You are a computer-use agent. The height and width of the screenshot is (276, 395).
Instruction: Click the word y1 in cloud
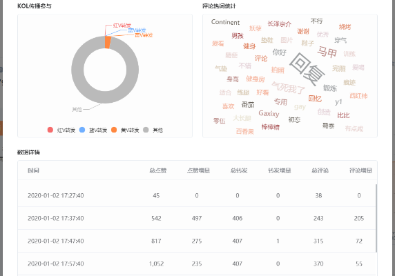pyautogui.click(x=338, y=102)
